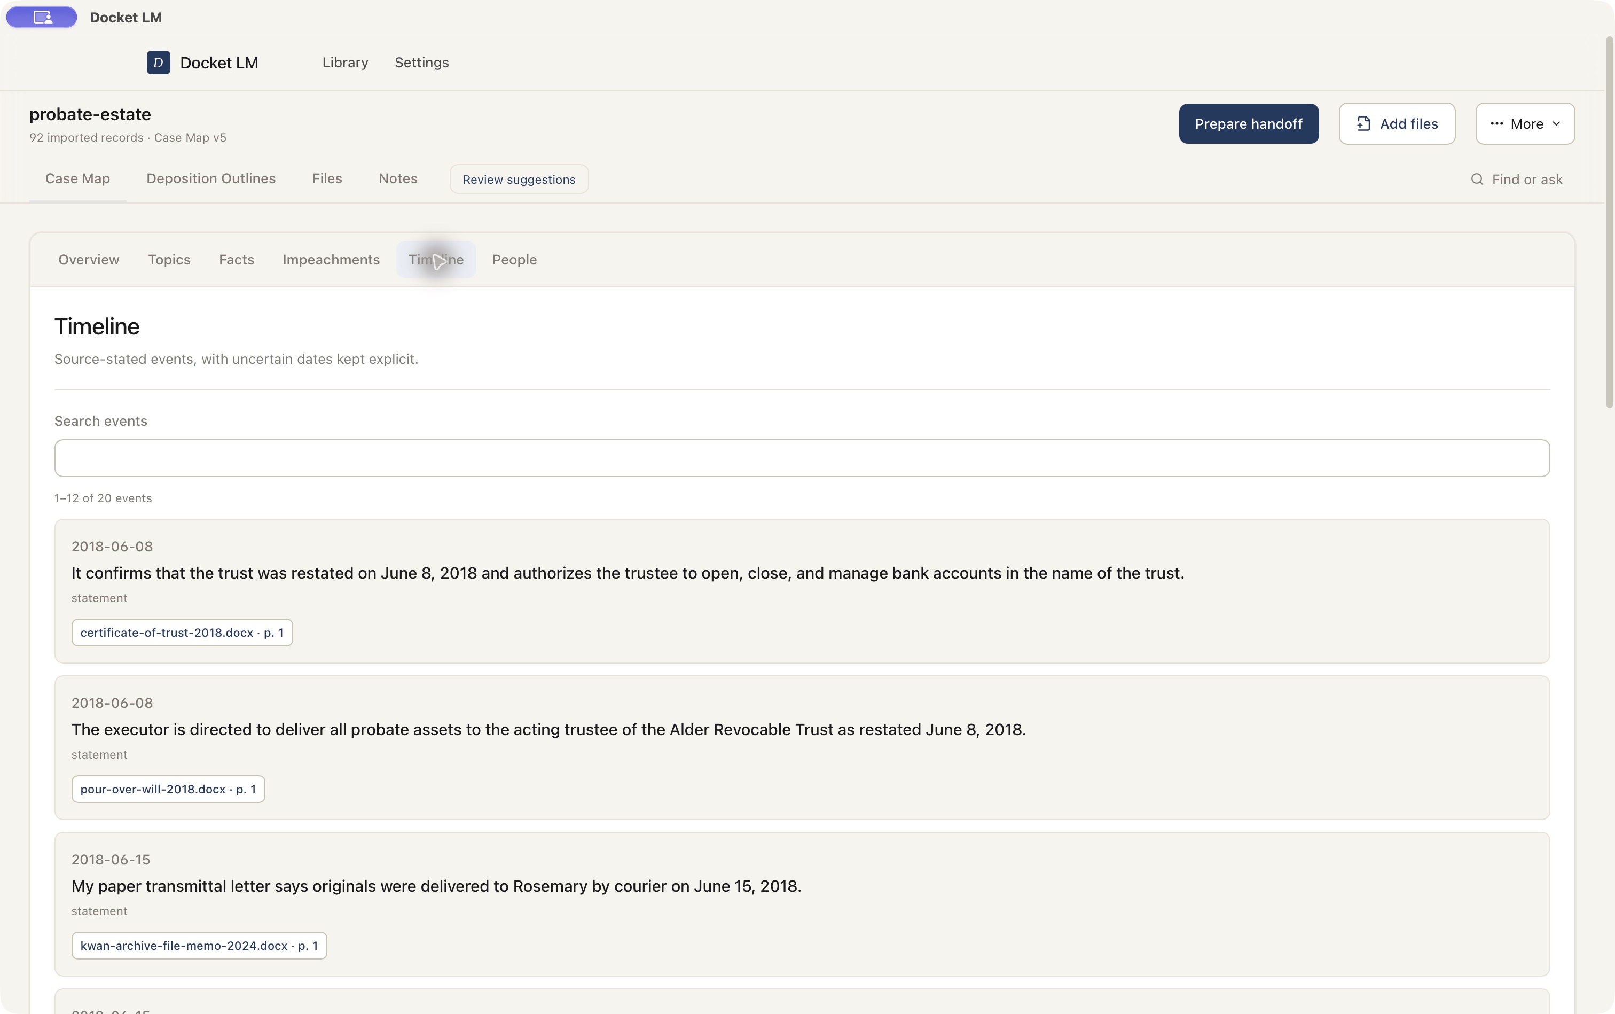The image size is (1615, 1014).
Task: Expand the More dropdown chevron
Action: tap(1556, 123)
